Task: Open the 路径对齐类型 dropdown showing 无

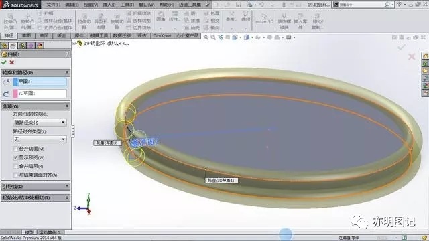Action: pos(40,139)
